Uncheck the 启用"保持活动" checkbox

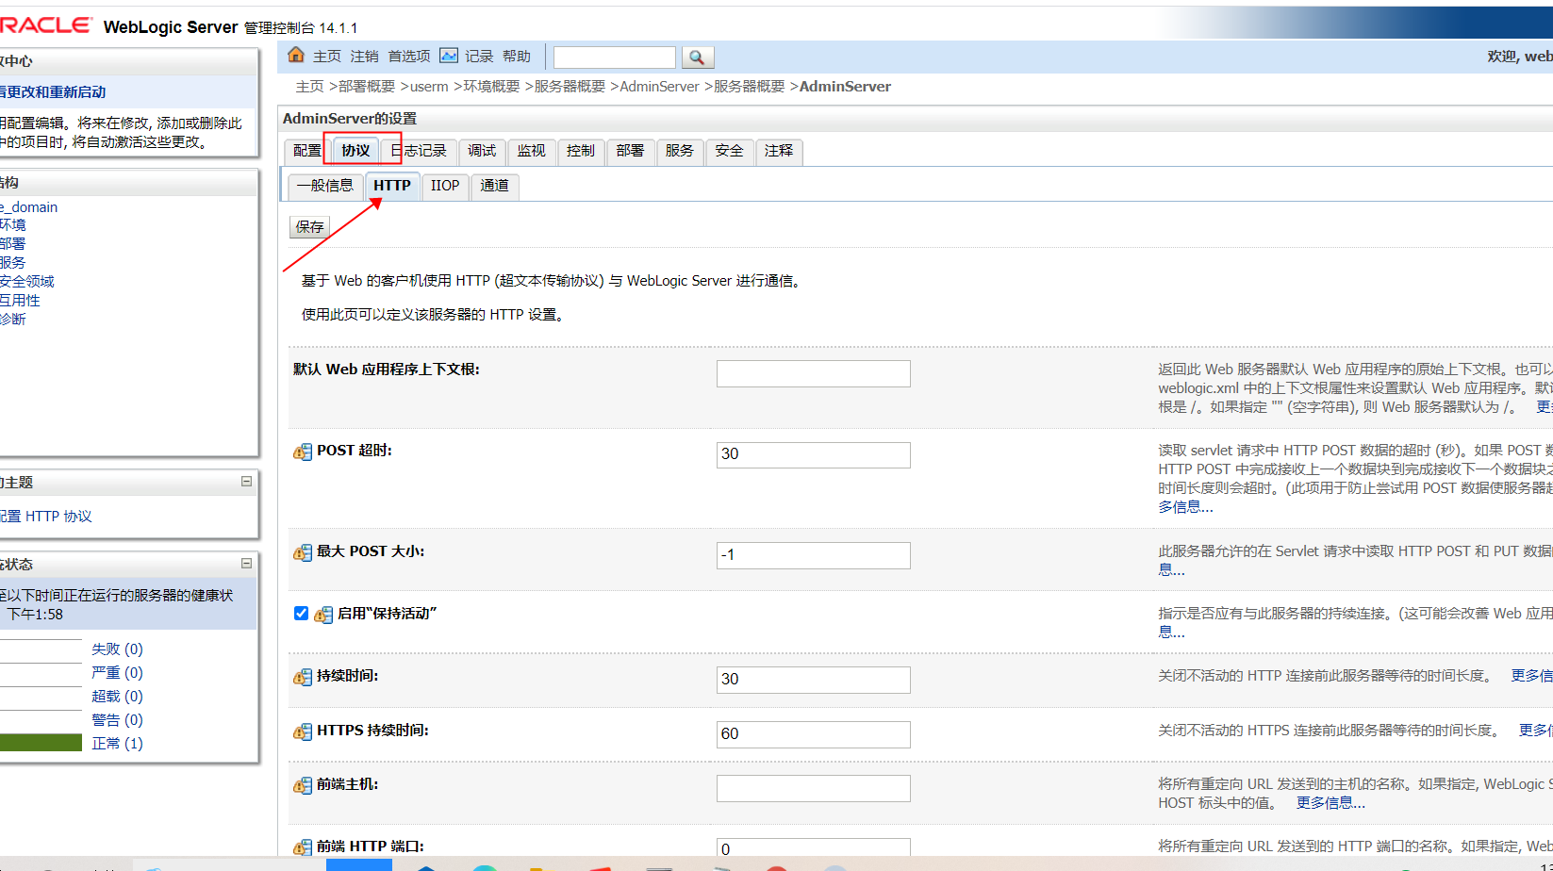point(300,613)
